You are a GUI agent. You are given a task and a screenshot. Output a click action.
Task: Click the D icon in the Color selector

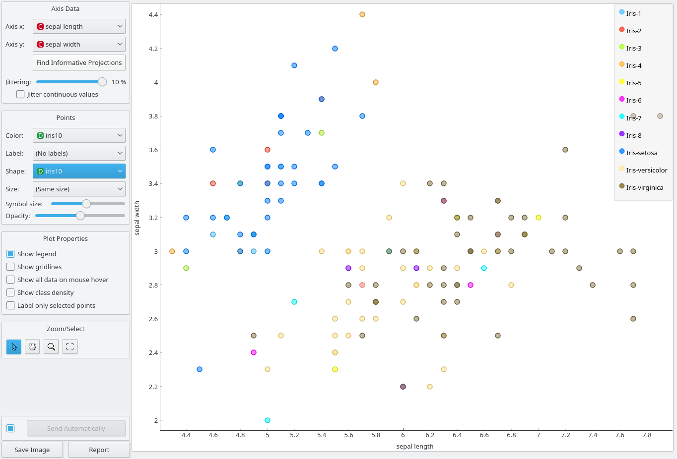(x=40, y=135)
